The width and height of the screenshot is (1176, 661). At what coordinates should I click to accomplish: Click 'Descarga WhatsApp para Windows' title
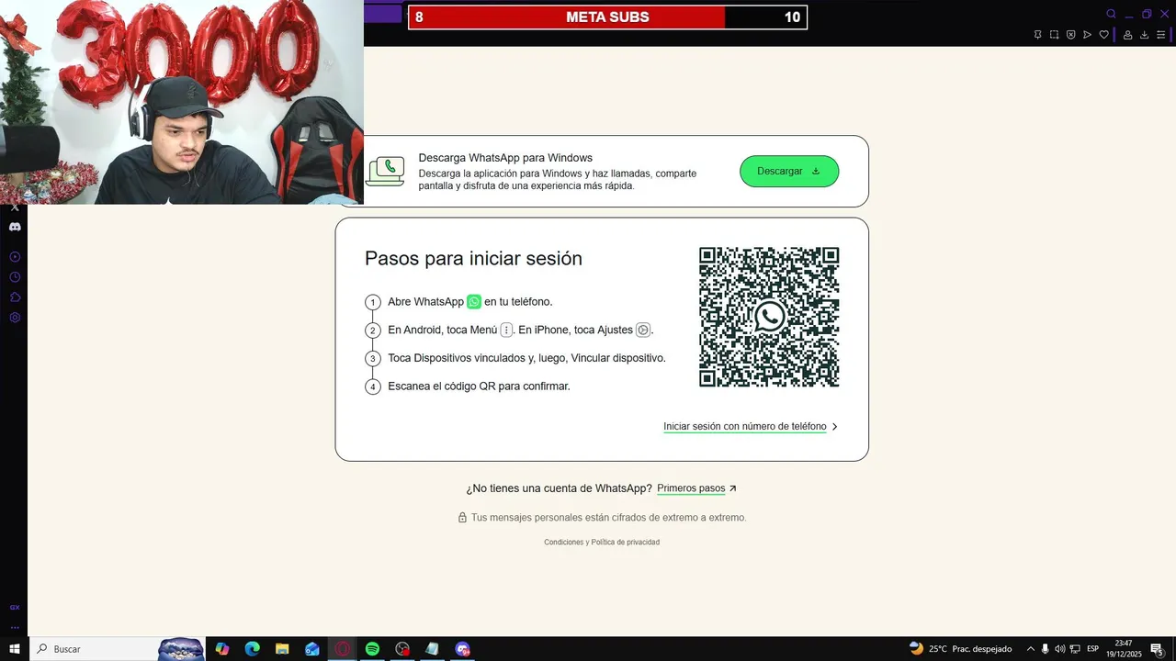click(505, 158)
